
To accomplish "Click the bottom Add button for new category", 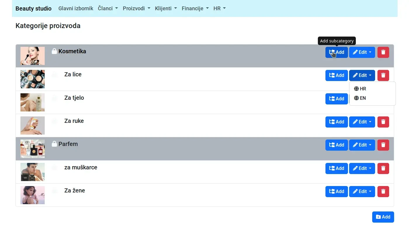I will [x=383, y=217].
